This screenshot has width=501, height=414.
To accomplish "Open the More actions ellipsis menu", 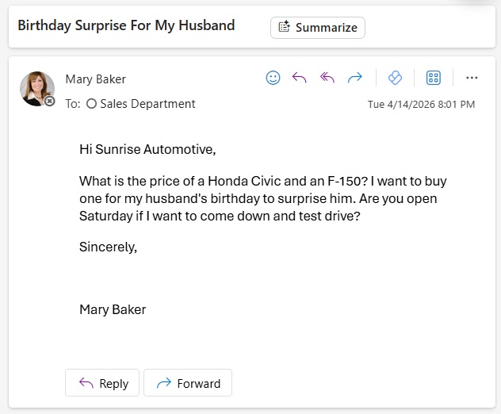I will tap(472, 78).
